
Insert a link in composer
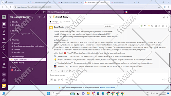(67, 71)
